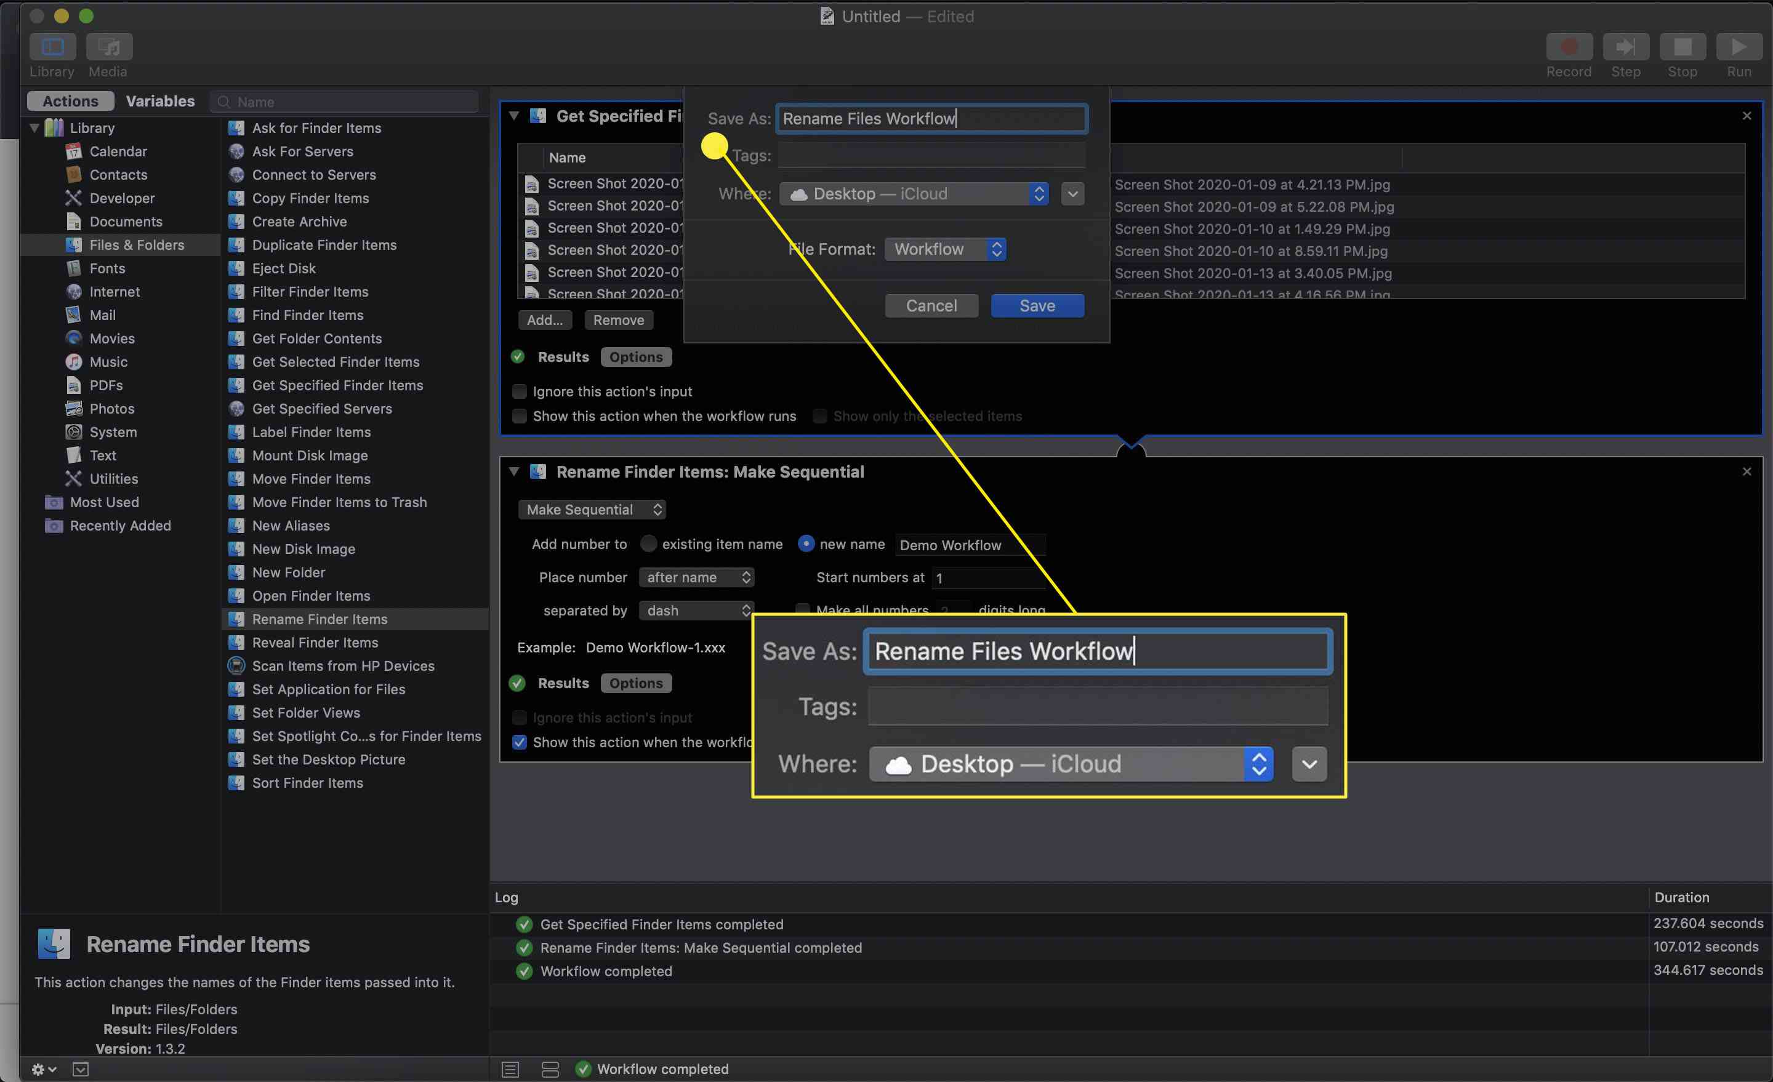1773x1082 pixels.
Task: Select the new name radio button
Action: point(806,544)
